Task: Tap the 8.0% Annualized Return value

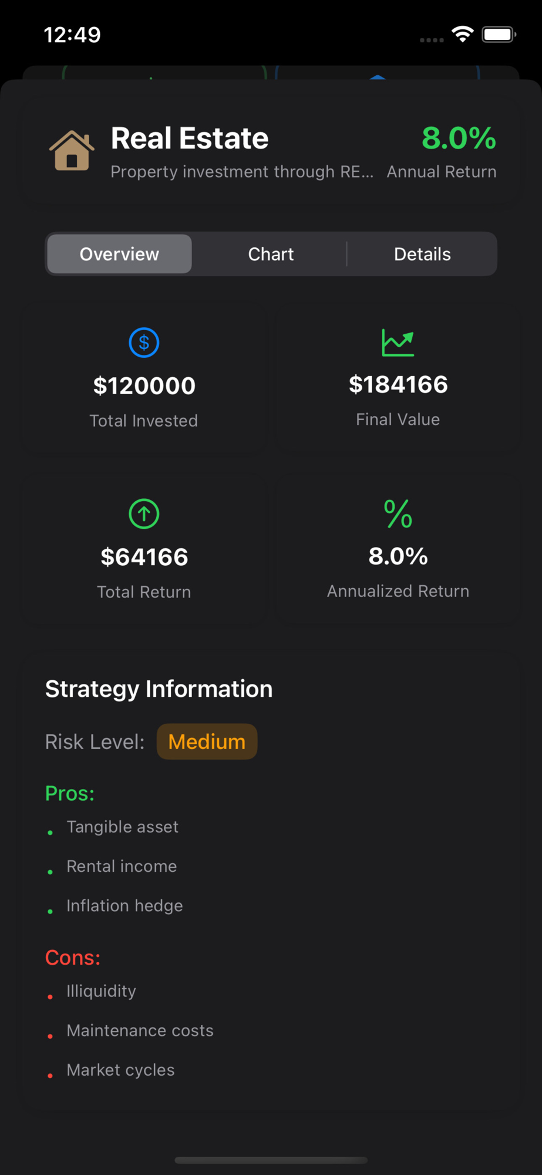Action: (x=398, y=556)
